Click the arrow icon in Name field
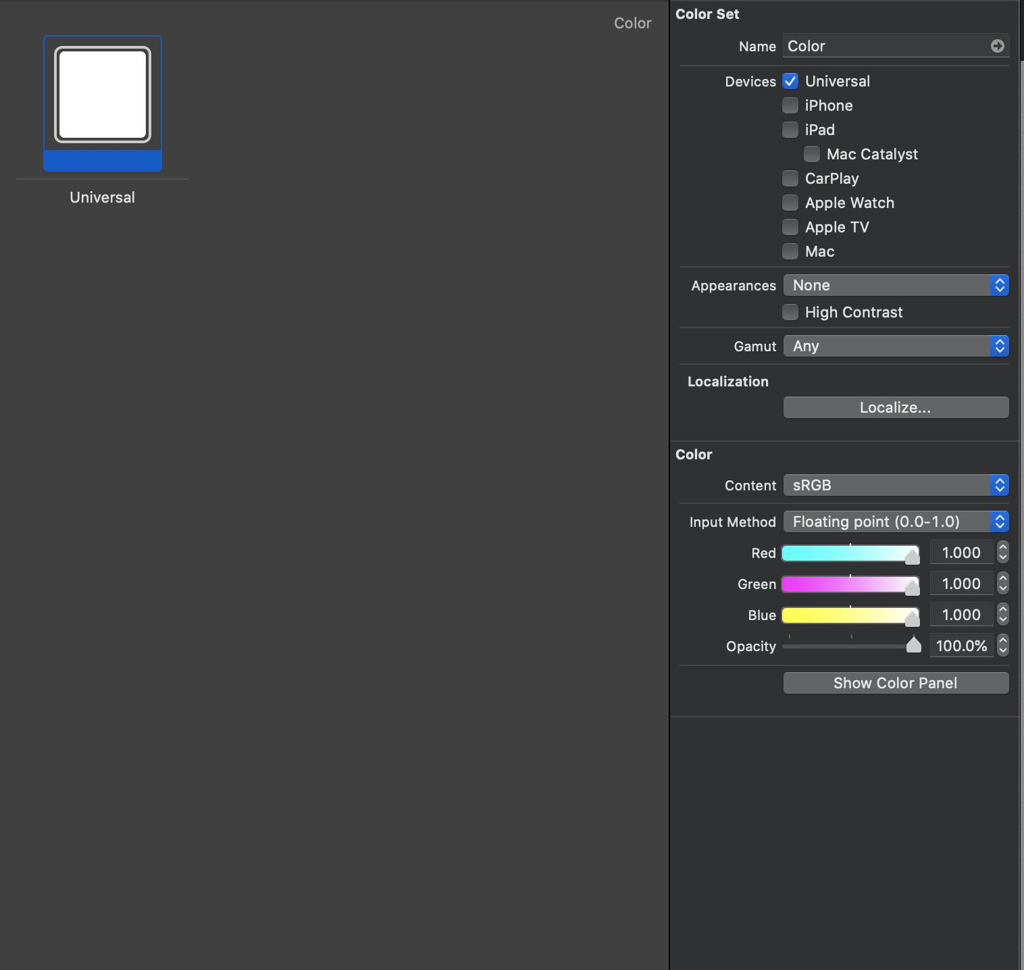This screenshot has height=970, width=1024. [x=997, y=46]
